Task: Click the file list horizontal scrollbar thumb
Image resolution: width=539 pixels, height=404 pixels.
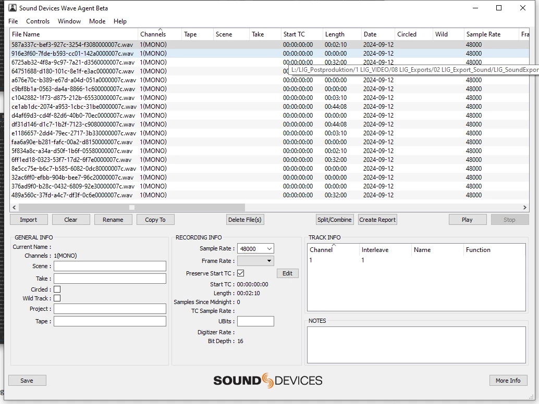Action: [x=132, y=207]
